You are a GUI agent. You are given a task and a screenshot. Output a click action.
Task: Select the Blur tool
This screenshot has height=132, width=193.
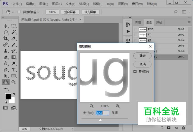6,63
